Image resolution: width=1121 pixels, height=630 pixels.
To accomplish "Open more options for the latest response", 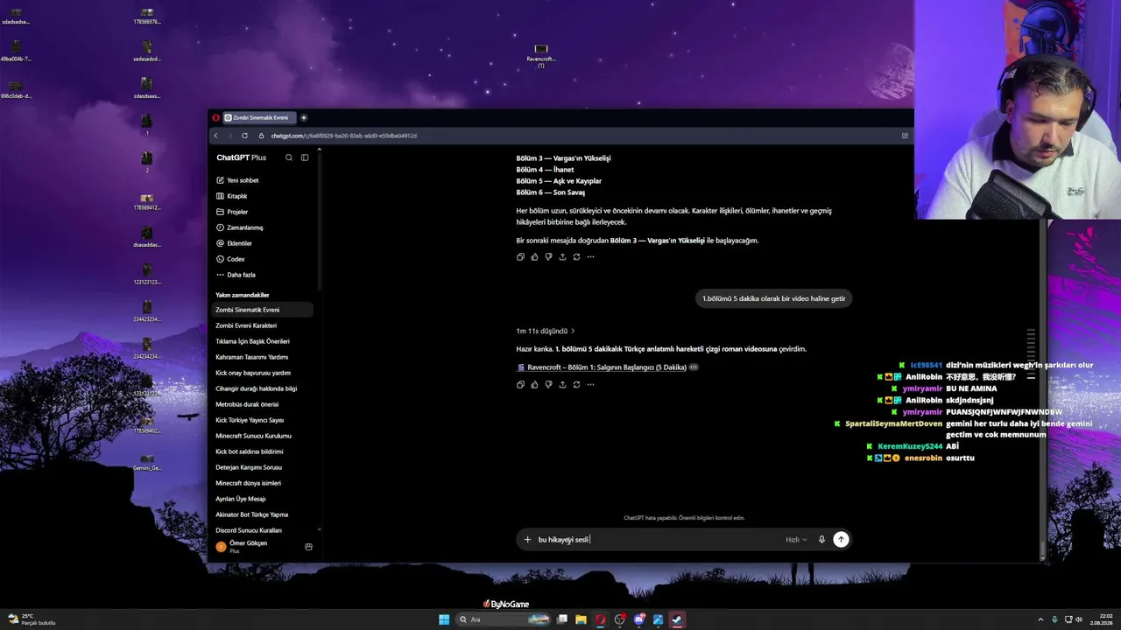I will tap(590, 384).
